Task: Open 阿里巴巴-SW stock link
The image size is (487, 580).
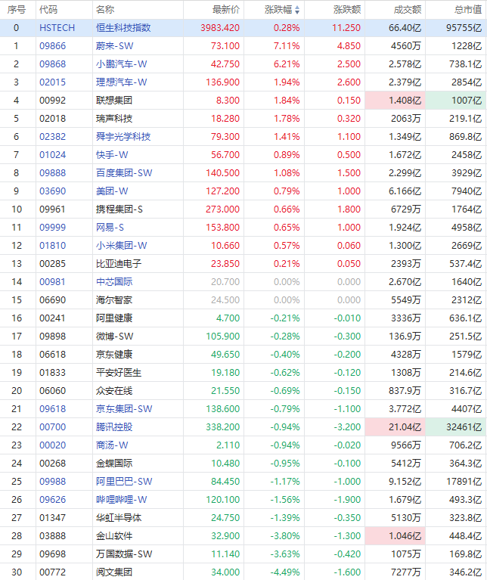Action: click(x=124, y=481)
